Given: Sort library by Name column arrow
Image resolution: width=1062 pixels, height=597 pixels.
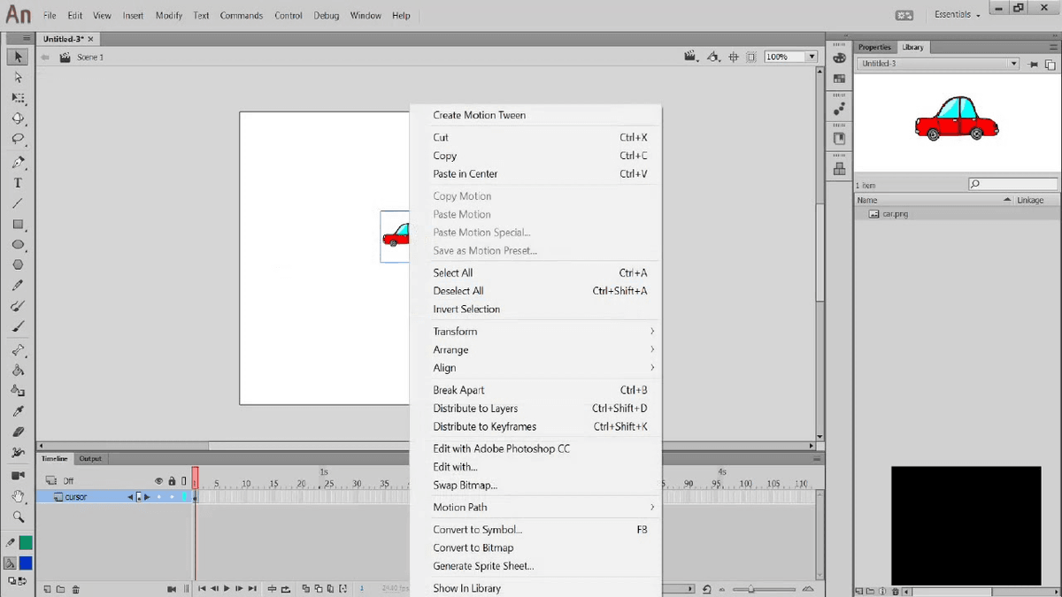Looking at the screenshot, I should [x=1006, y=201].
